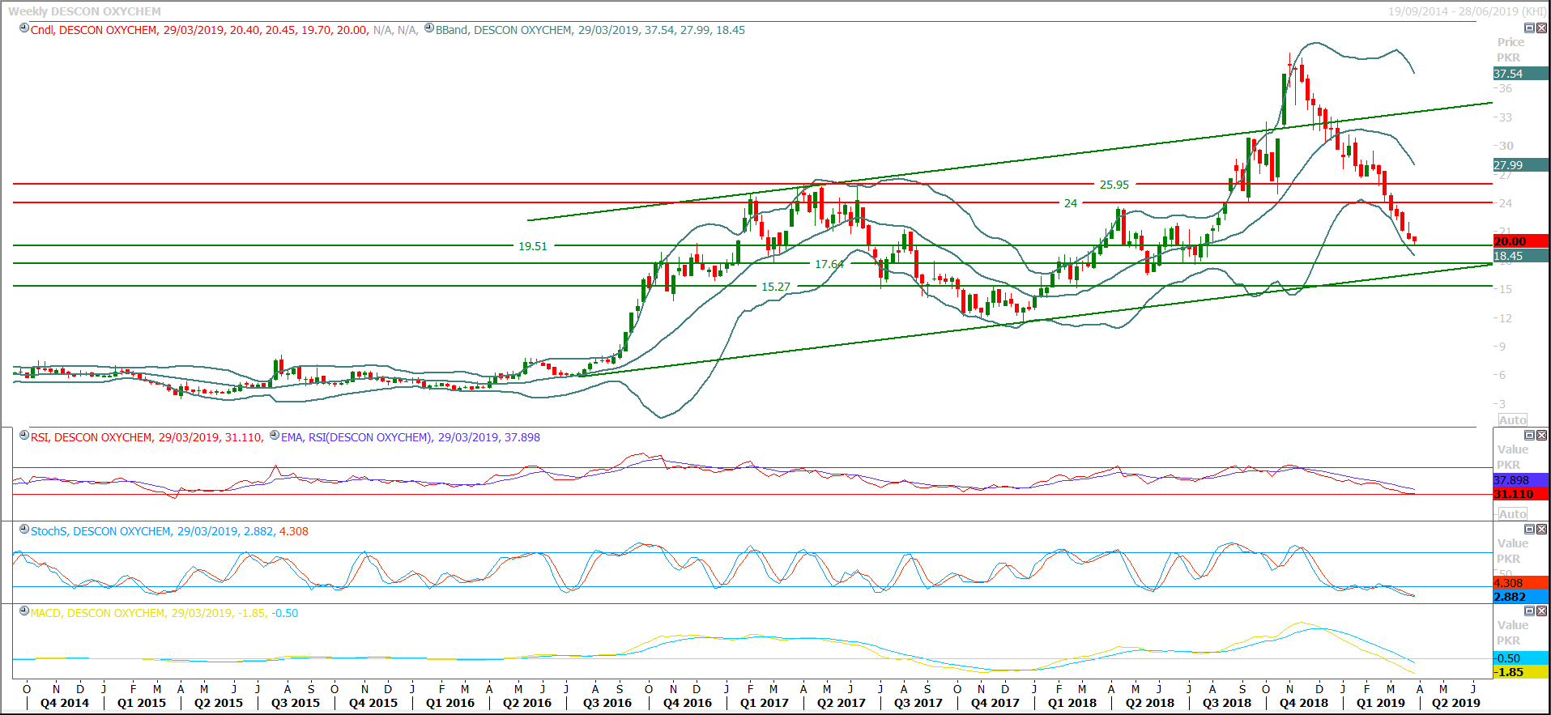1551x715 pixels.
Task: Click the BBand indicator legend icon
Action: point(429,28)
